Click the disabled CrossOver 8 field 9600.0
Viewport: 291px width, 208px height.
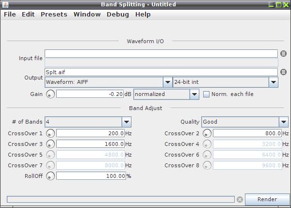[247, 165]
